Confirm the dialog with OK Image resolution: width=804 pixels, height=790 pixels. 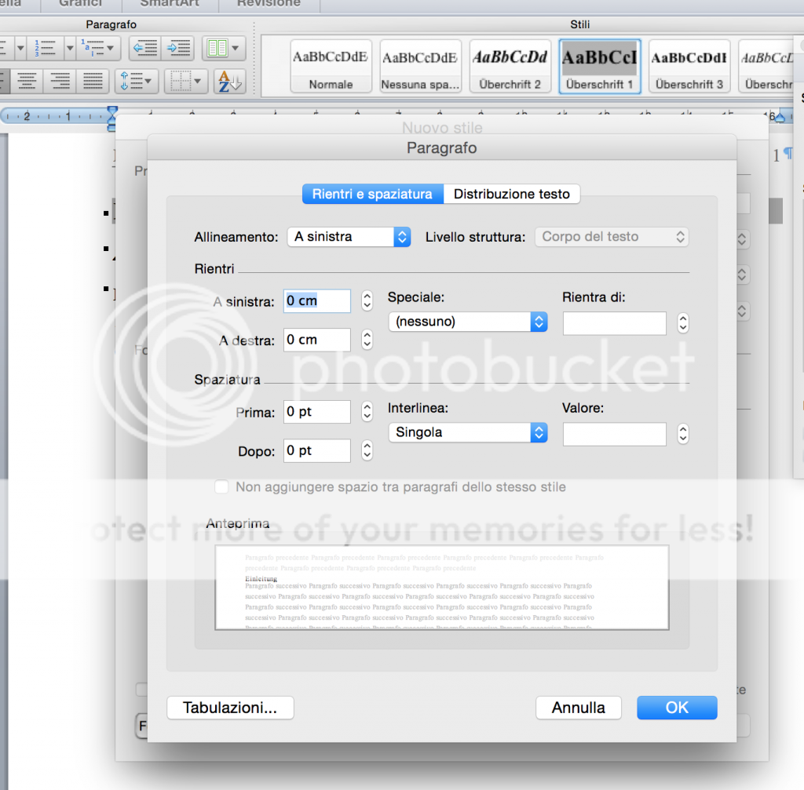(x=677, y=708)
